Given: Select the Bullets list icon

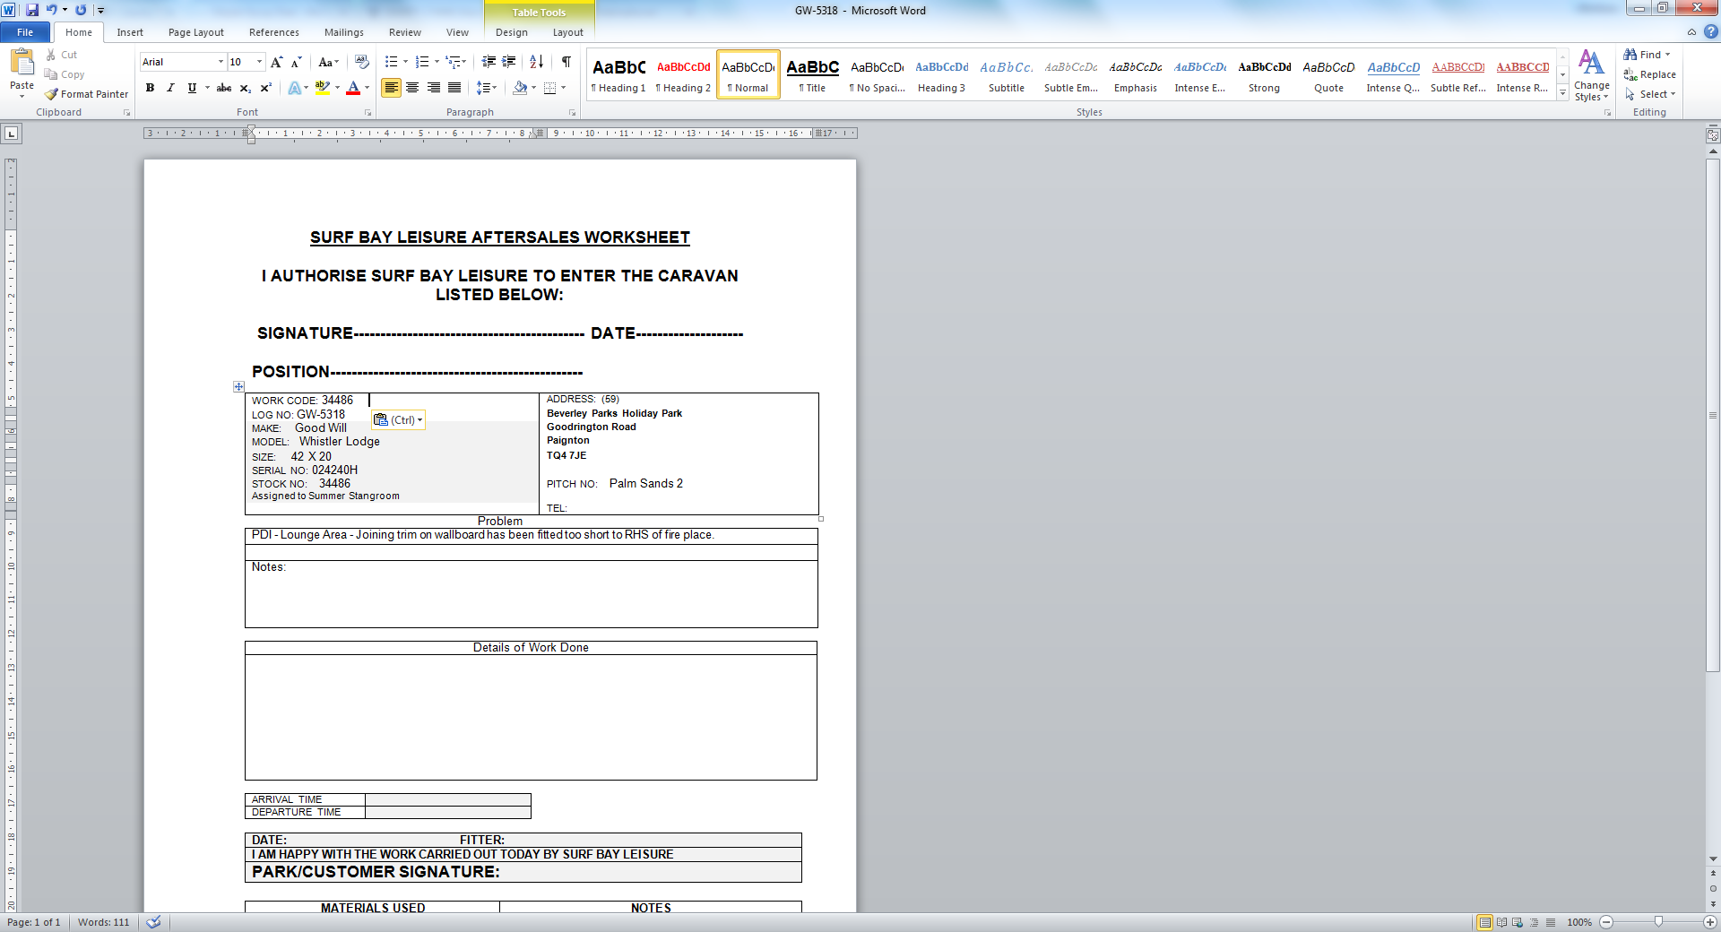Looking at the screenshot, I should pyautogui.click(x=391, y=62).
